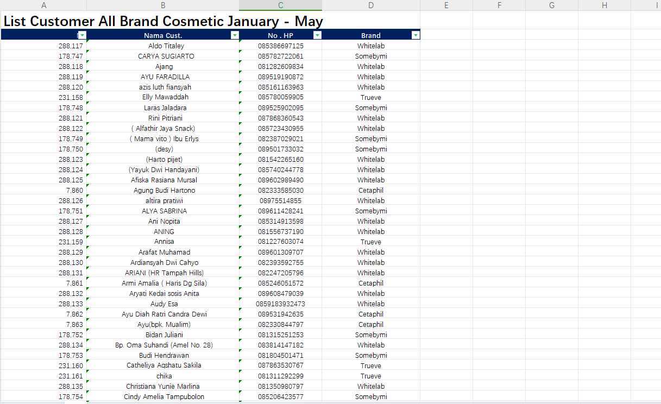Click the Brand header cell
The image size is (661, 404).
tap(371, 35)
